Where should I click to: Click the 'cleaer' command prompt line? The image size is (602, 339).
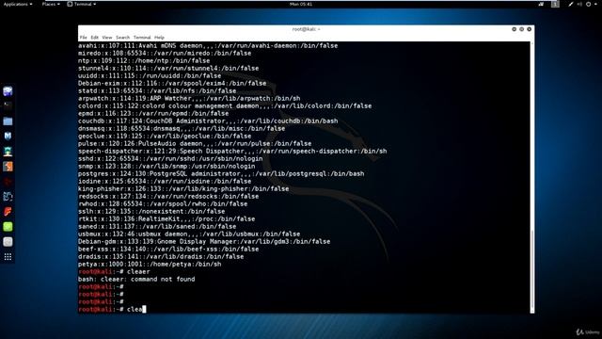point(114,272)
